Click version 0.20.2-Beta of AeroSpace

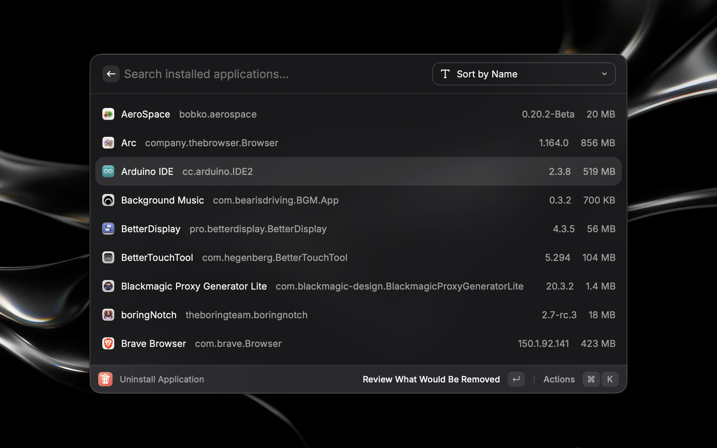548,114
